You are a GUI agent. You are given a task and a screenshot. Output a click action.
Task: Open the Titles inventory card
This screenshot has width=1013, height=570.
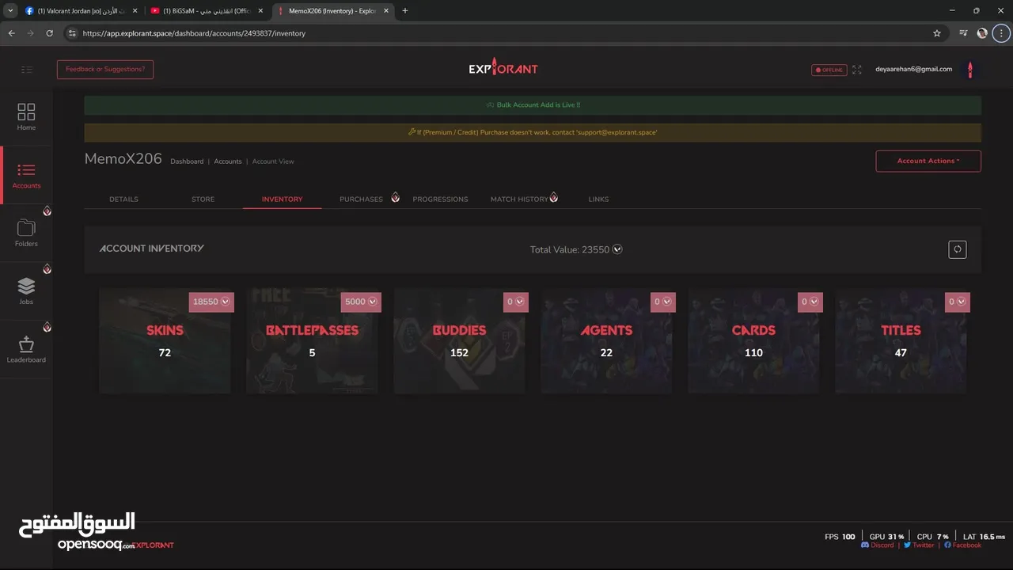tap(901, 340)
